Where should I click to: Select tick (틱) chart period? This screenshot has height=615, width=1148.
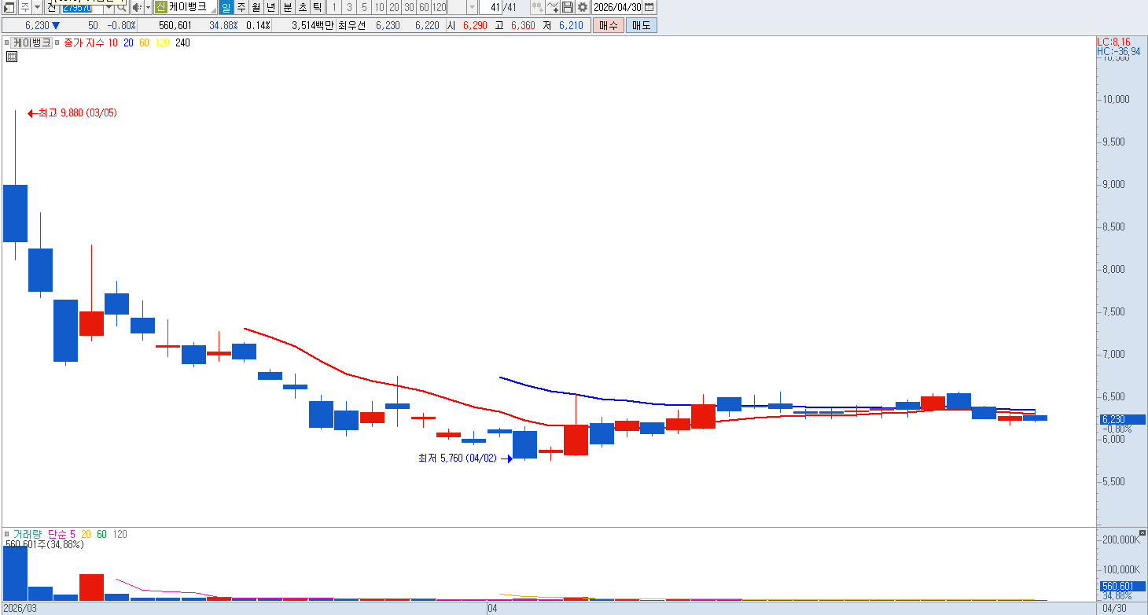pos(317,7)
